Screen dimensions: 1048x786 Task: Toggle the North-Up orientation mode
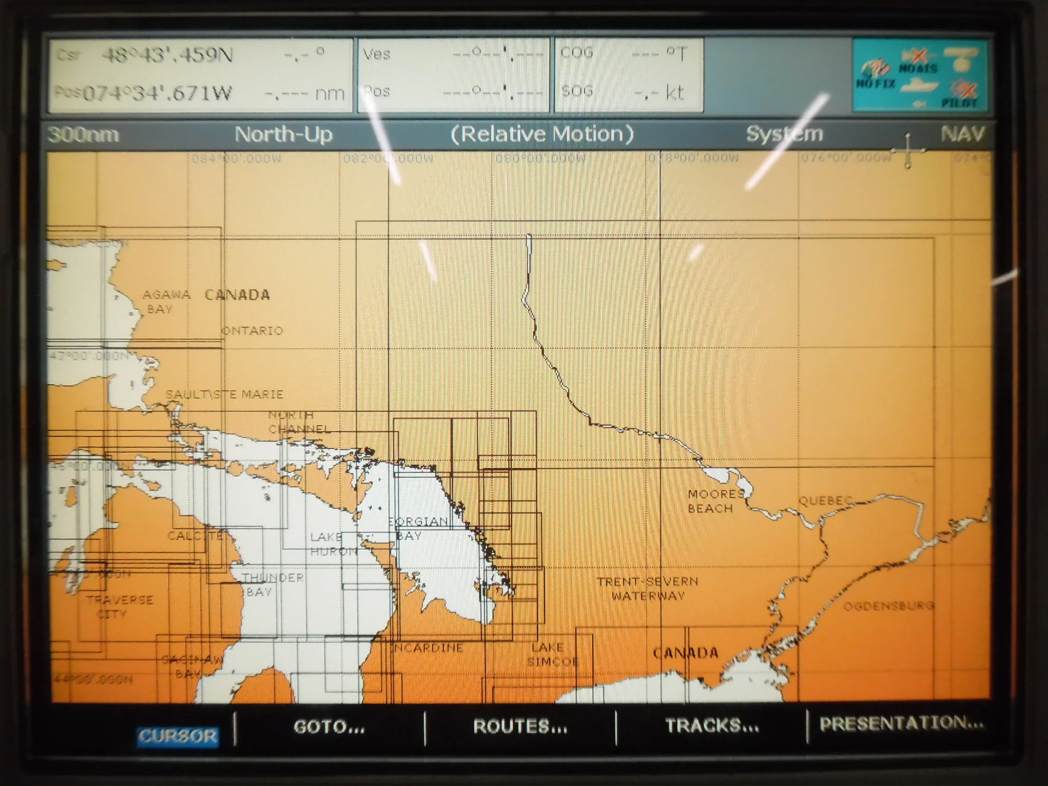click(x=285, y=135)
